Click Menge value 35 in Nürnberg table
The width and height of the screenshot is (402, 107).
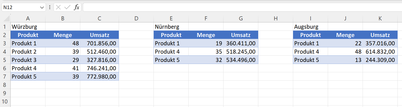206,52
